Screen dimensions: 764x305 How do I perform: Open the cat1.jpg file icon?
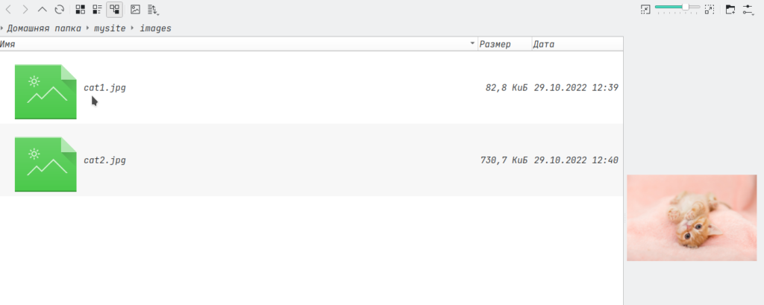(x=46, y=92)
